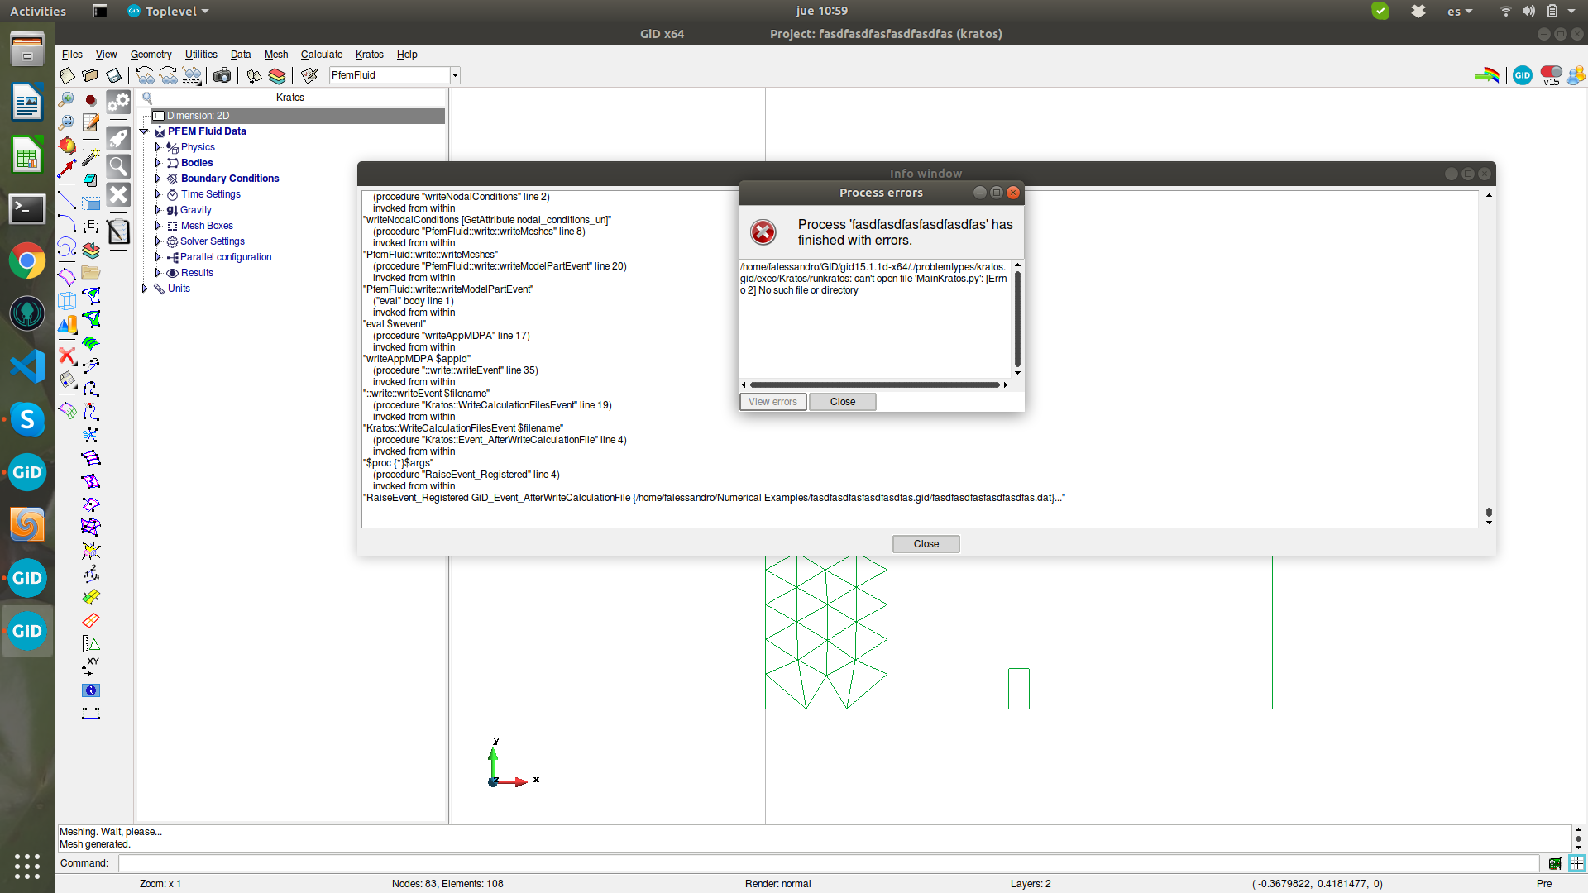Select the Zoom In tool

click(66, 100)
